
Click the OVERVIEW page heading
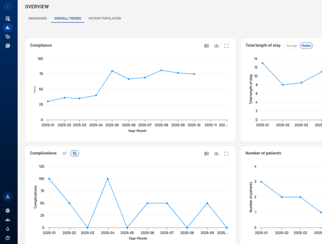[x=37, y=7]
